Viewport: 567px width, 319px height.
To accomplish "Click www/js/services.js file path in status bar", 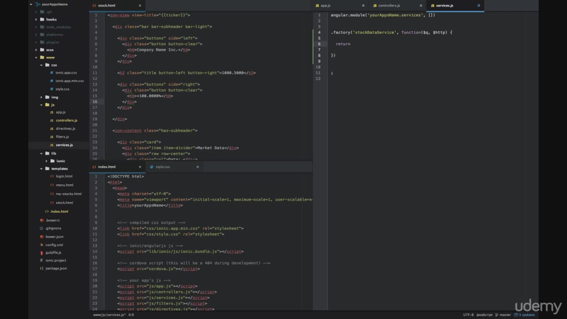I will pyautogui.click(x=109, y=315).
